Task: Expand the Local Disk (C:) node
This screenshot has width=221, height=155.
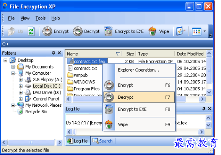Action: point(21,86)
